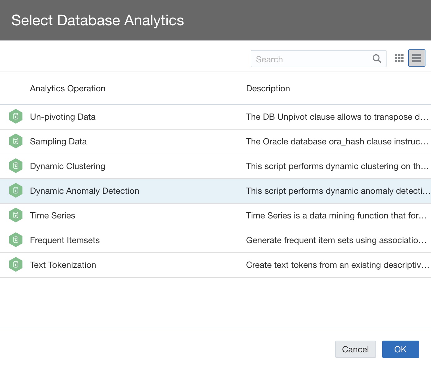
Task: Sort by Analytics Operation column header
Action: (68, 89)
